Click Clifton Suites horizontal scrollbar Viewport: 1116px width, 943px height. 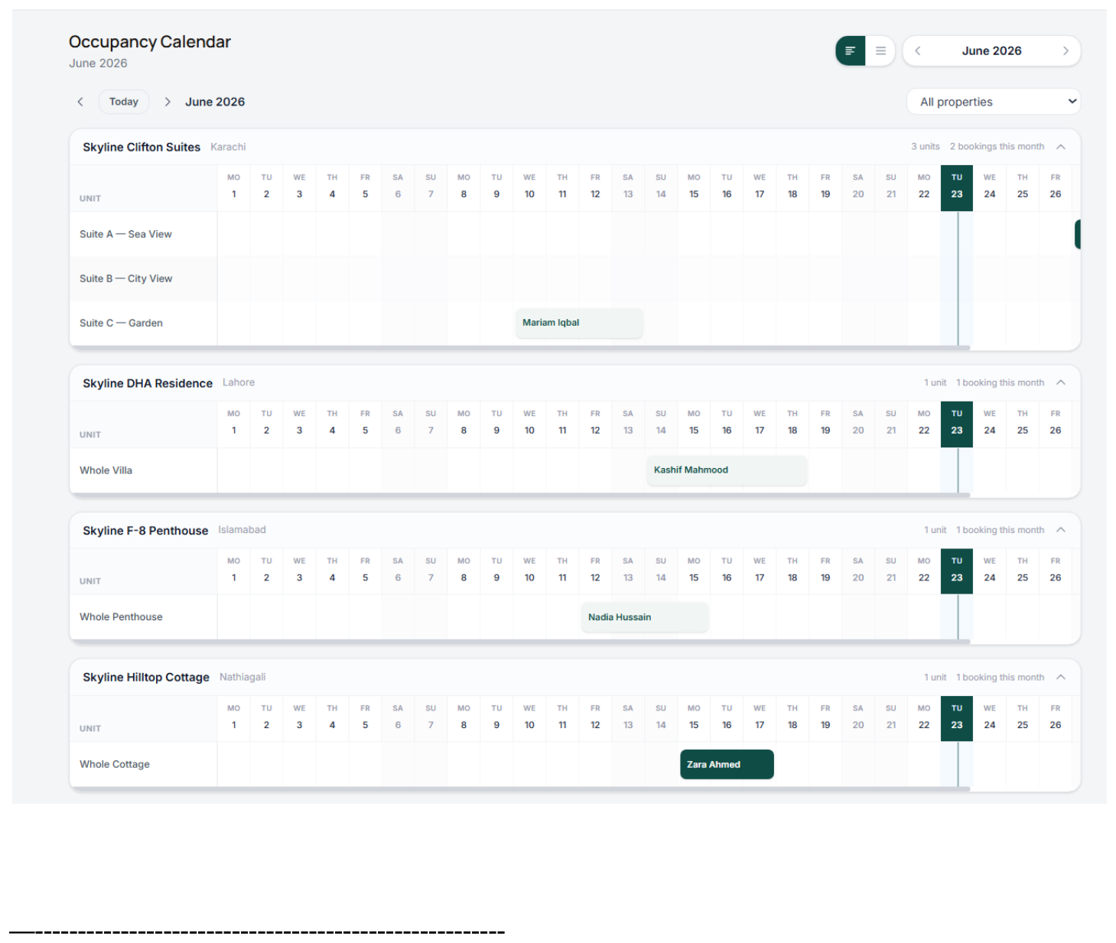point(520,348)
